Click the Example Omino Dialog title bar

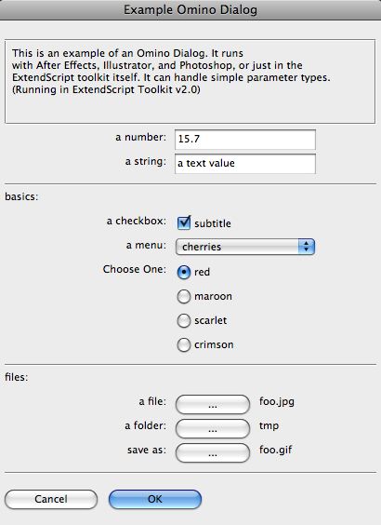pyautogui.click(x=190, y=10)
